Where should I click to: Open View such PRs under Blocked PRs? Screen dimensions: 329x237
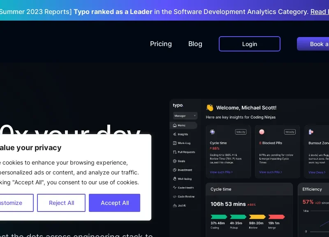pyautogui.click(x=271, y=172)
